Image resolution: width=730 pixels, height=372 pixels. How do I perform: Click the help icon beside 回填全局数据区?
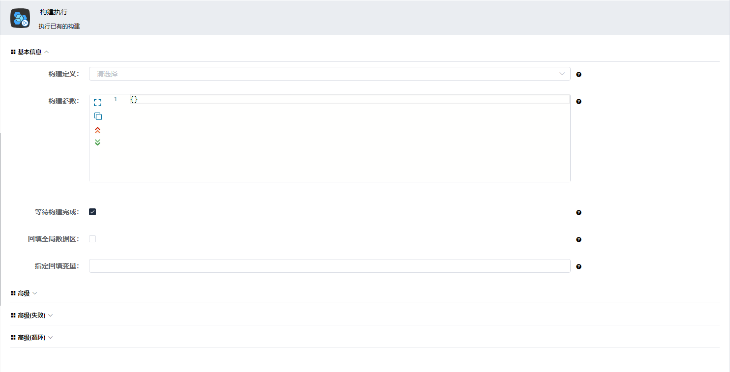pyautogui.click(x=579, y=240)
